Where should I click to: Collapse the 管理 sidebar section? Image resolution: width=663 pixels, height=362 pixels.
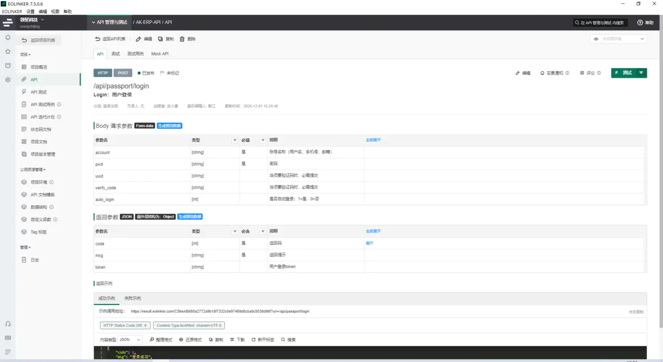[x=25, y=248]
